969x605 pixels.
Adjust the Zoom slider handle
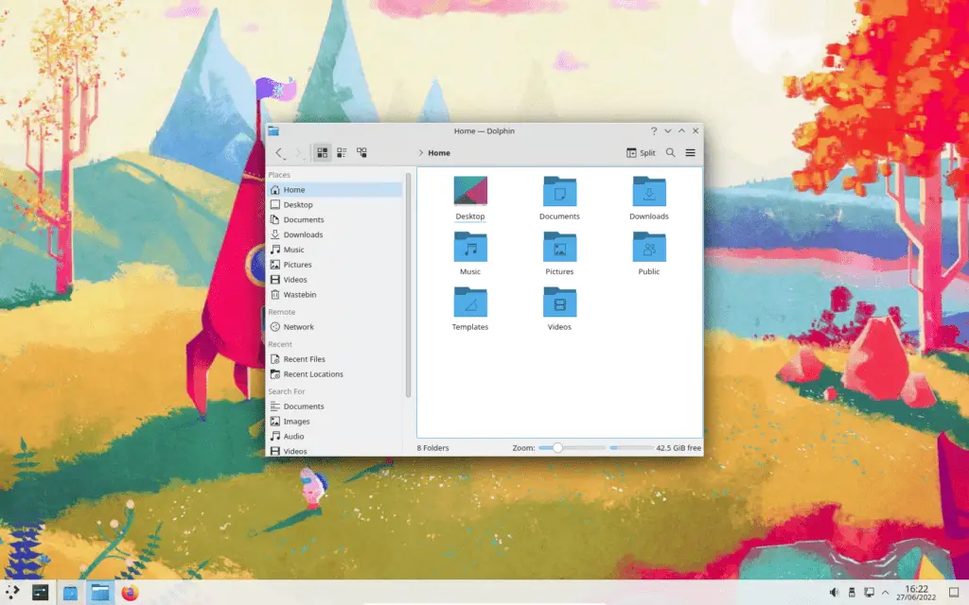557,447
